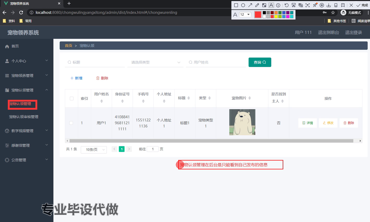Screen dimensions: 370x222
Task: Sort by the 宠物图片 column
Action: (x=250, y=98)
